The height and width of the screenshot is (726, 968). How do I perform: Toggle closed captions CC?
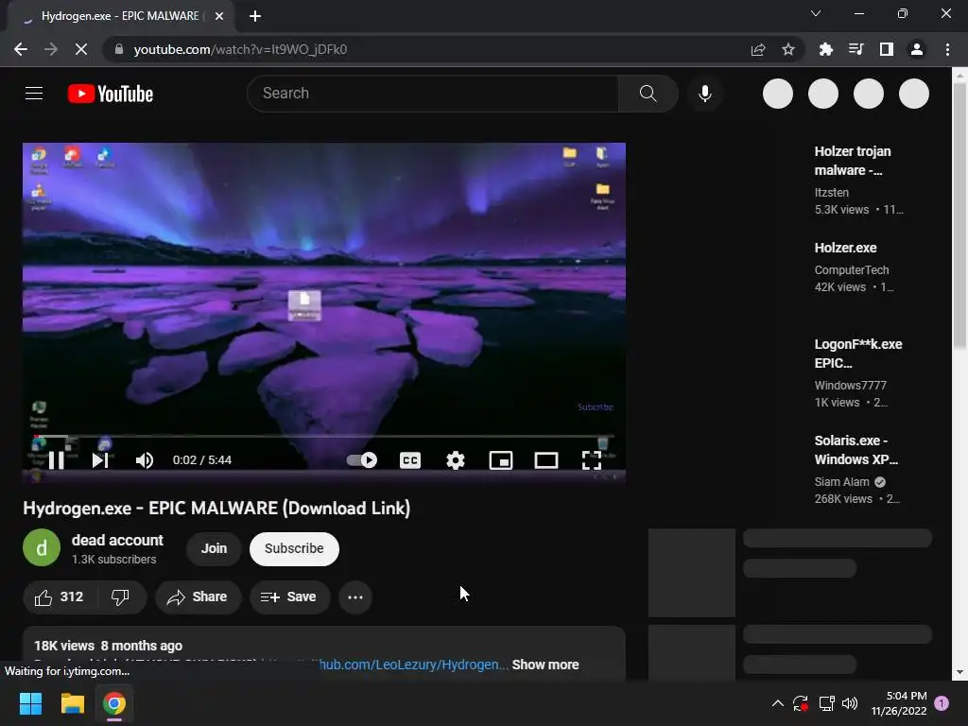[410, 460]
